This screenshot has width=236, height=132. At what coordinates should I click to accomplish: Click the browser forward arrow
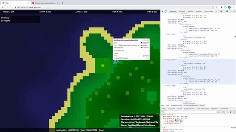7,7
